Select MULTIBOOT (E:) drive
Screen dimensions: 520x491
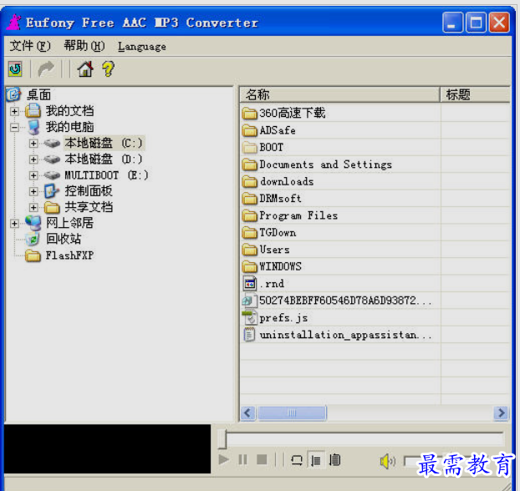[x=106, y=175]
